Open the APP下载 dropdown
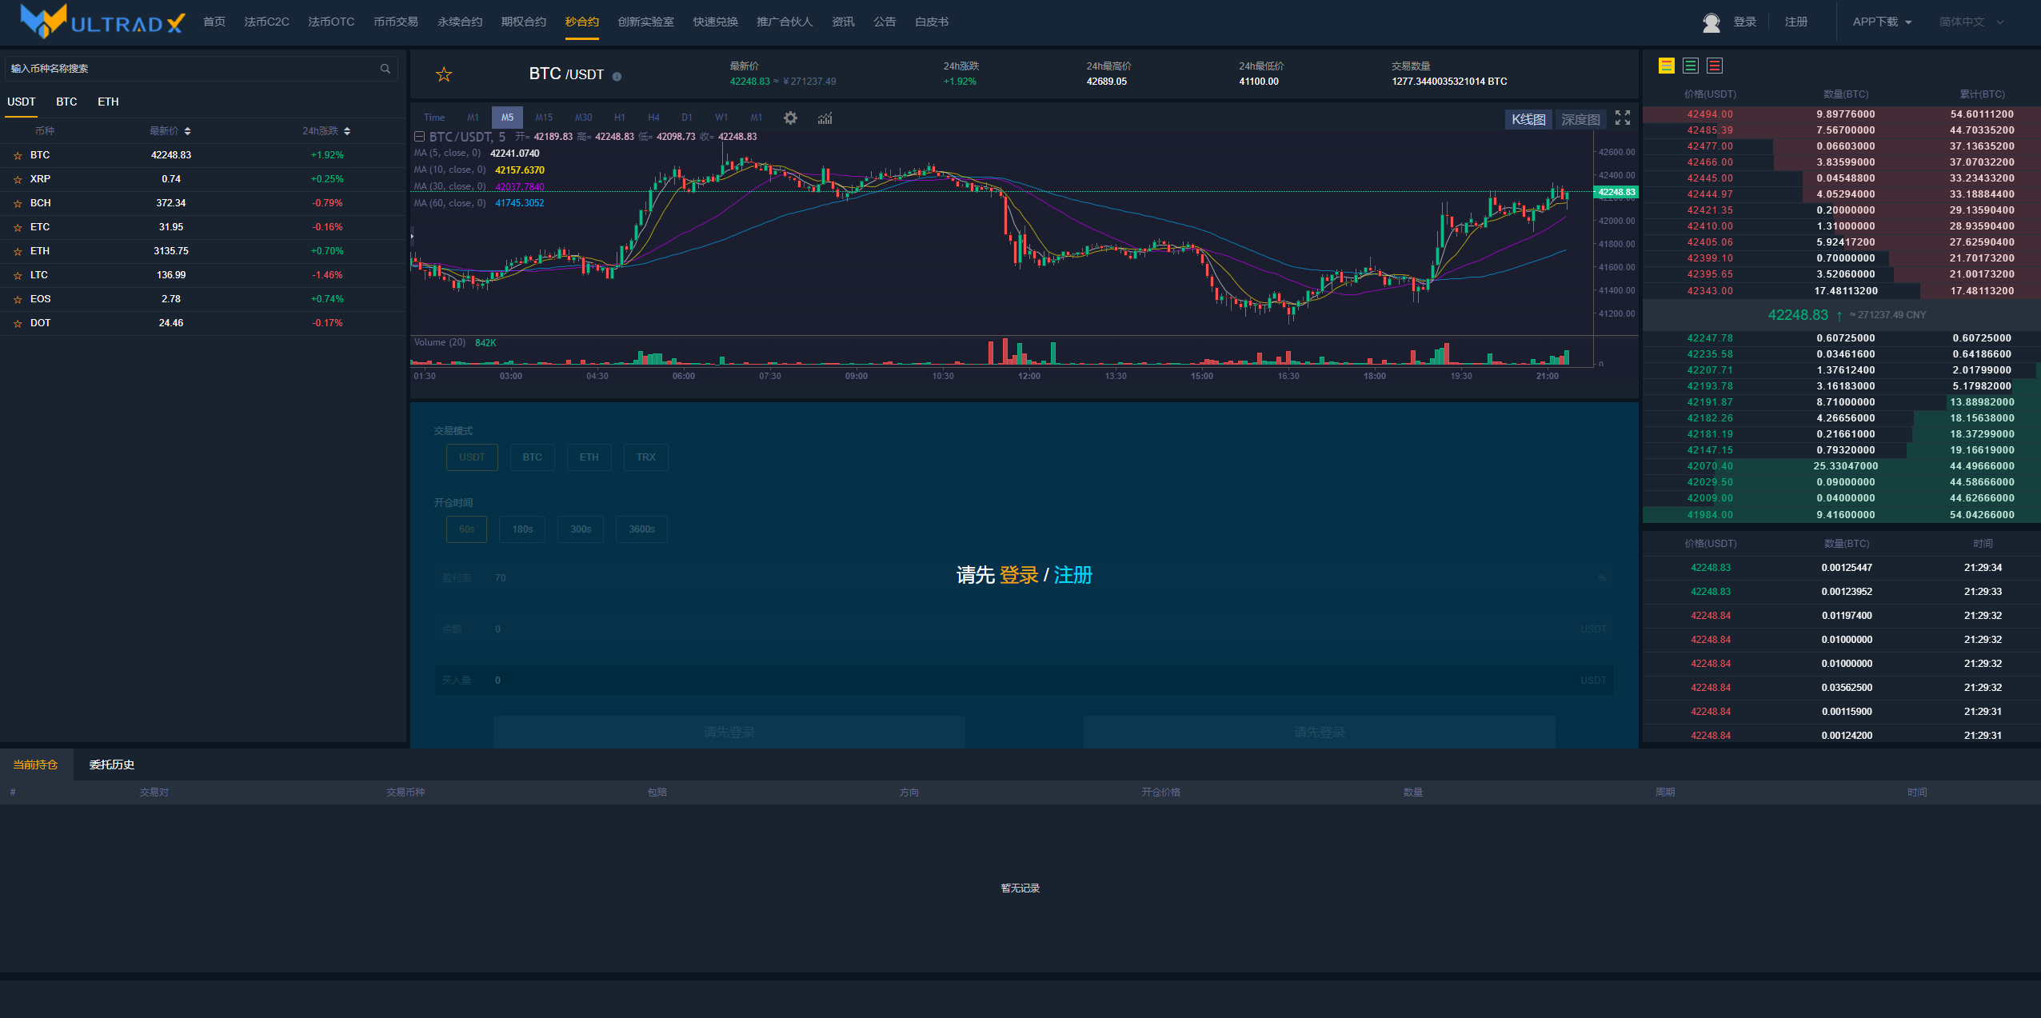The width and height of the screenshot is (2041, 1018). click(x=1881, y=22)
